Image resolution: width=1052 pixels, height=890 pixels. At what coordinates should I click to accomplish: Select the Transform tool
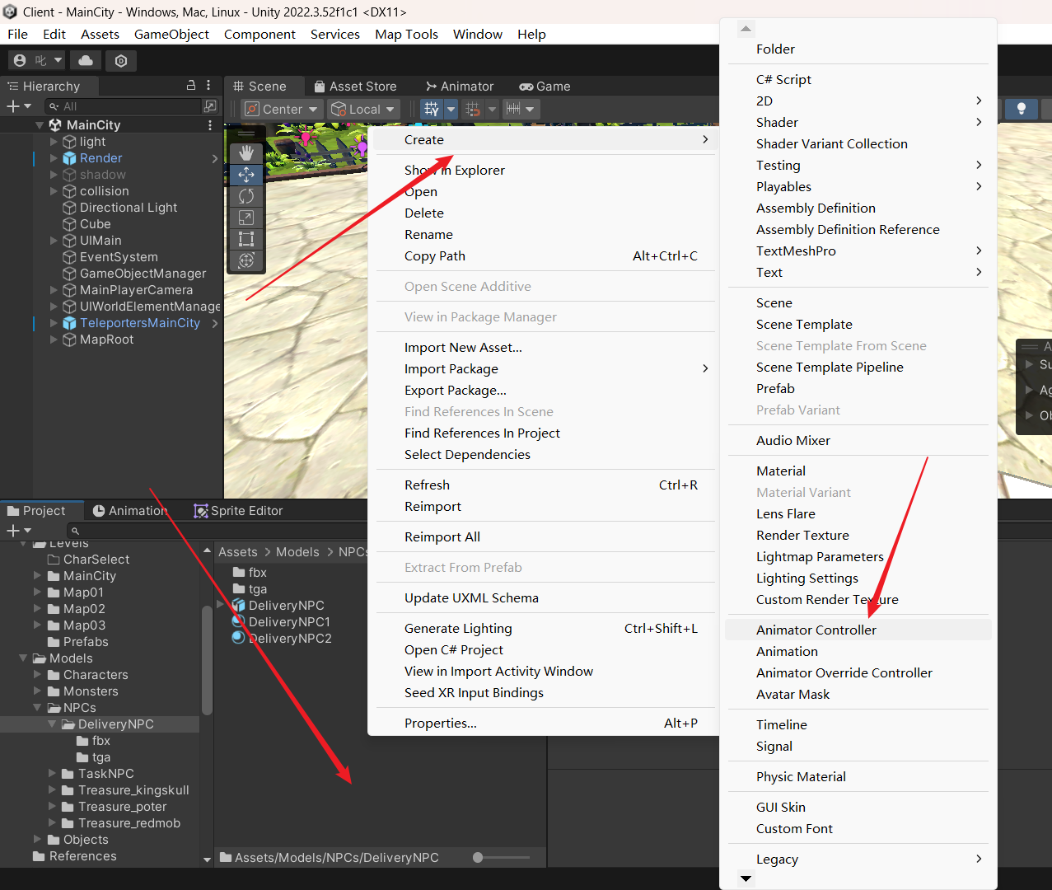click(245, 260)
